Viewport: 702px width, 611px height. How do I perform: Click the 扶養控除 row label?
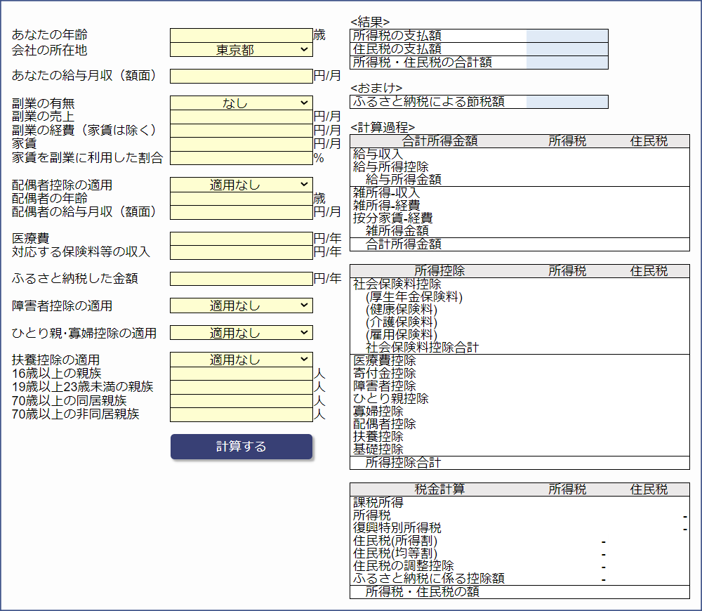(x=378, y=436)
